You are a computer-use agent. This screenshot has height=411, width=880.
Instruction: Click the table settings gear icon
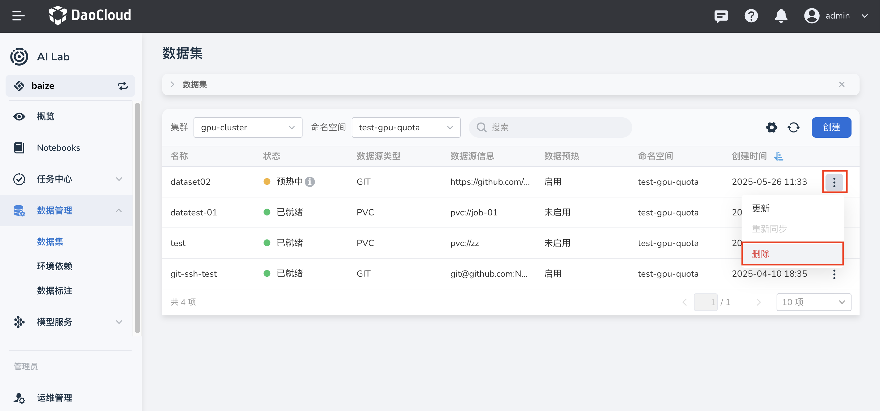click(771, 127)
